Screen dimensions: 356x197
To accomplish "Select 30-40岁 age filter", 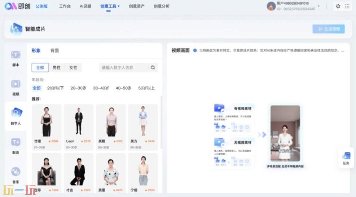I will point(101,88).
